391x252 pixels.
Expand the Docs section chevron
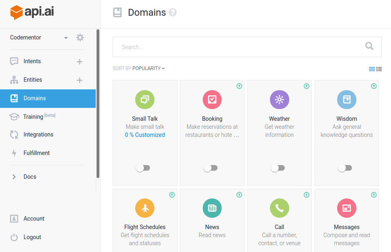[x=14, y=177]
